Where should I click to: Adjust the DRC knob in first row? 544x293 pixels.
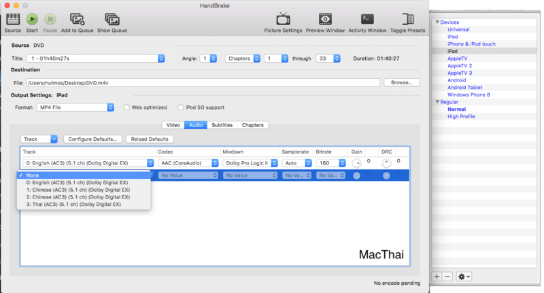tap(386, 163)
